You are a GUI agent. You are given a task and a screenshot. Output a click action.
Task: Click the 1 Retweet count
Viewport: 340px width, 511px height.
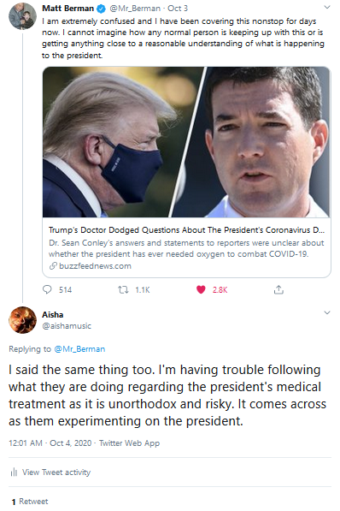coord(30,502)
